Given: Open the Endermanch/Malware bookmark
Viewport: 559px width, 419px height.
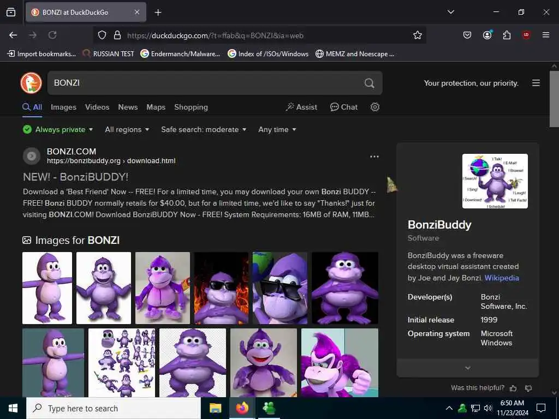Looking at the screenshot, I should pos(180,54).
